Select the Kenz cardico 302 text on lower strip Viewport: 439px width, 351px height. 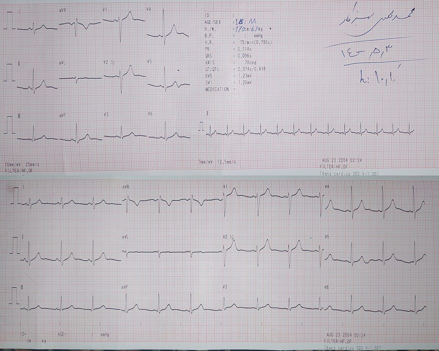tap(353, 348)
